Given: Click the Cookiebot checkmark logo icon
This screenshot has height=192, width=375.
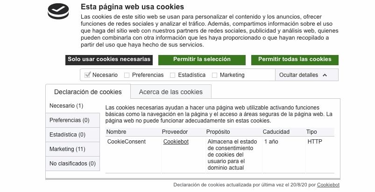Looking at the screenshot, I should pyautogui.click(x=58, y=11).
